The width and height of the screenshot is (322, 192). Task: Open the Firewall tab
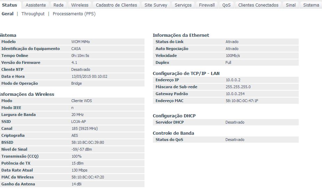(207, 5)
